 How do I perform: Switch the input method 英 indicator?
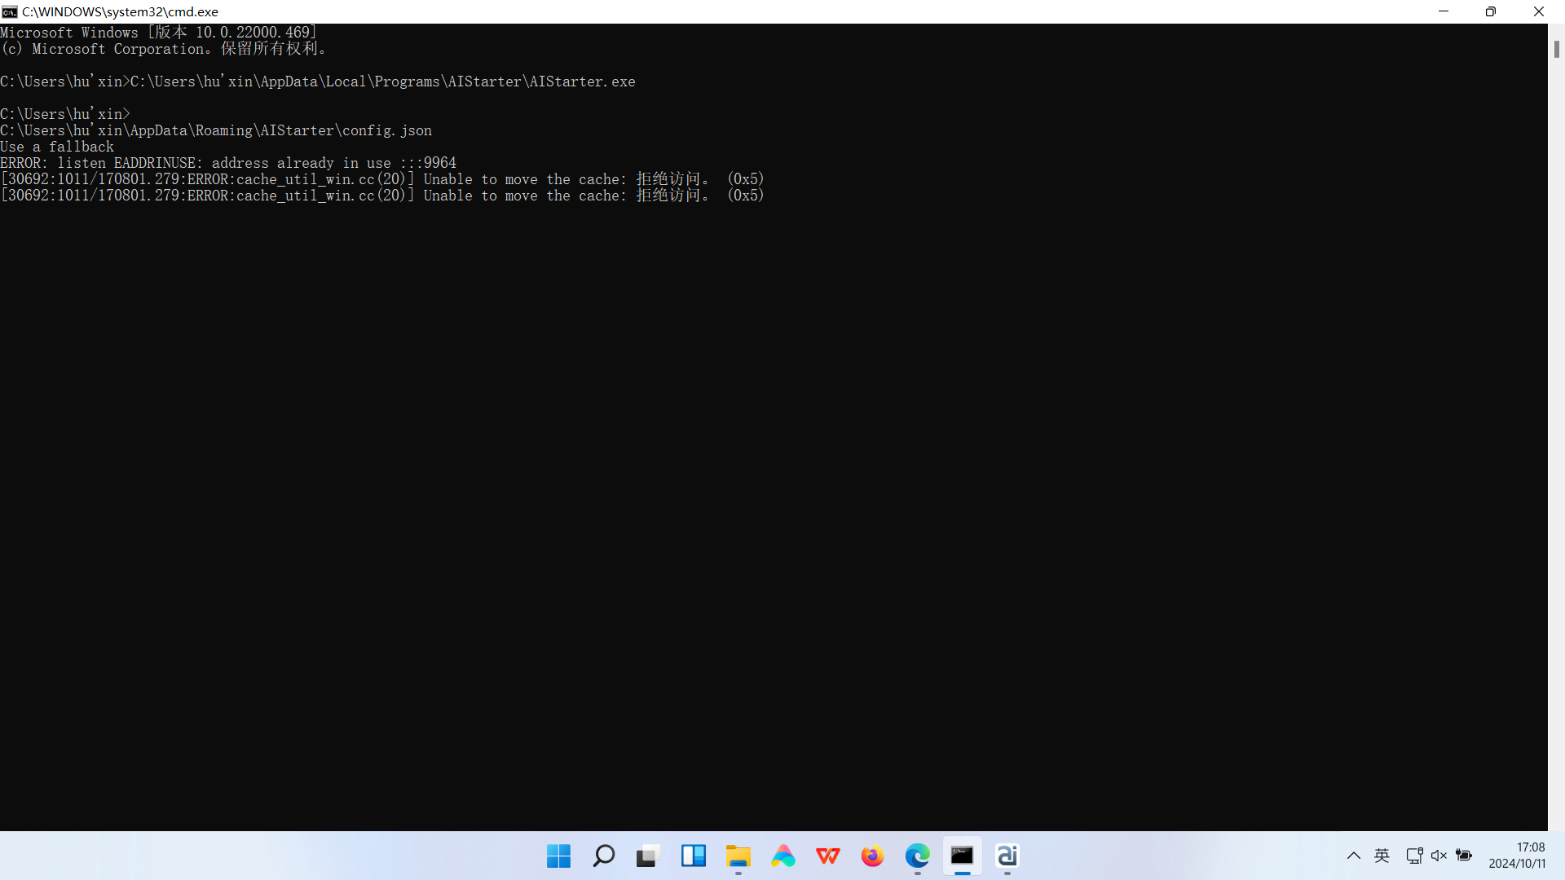[x=1382, y=856]
